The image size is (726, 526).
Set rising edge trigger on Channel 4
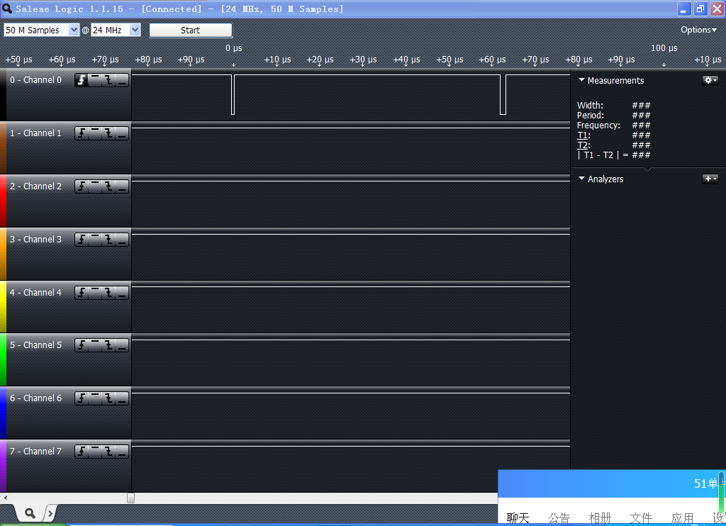click(82, 293)
